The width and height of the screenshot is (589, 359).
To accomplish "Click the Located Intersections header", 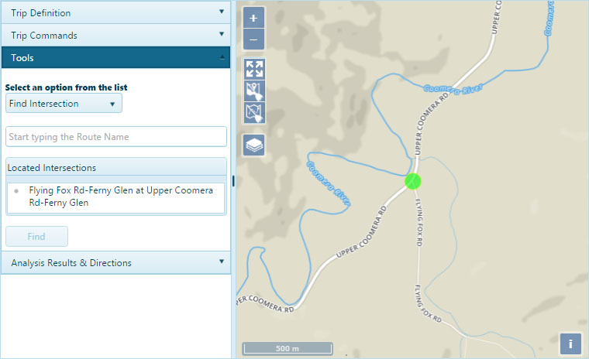I will click(x=115, y=167).
